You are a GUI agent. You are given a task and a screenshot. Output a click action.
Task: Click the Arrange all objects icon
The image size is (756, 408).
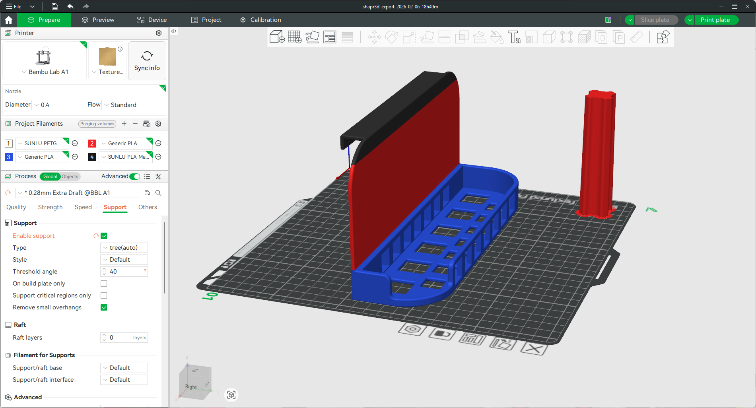(330, 37)
